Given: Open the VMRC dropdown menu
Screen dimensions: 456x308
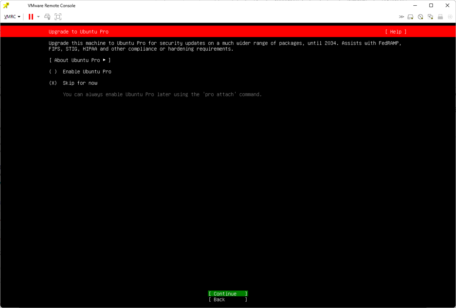Looking at the screenshot, I should point(12,17).
